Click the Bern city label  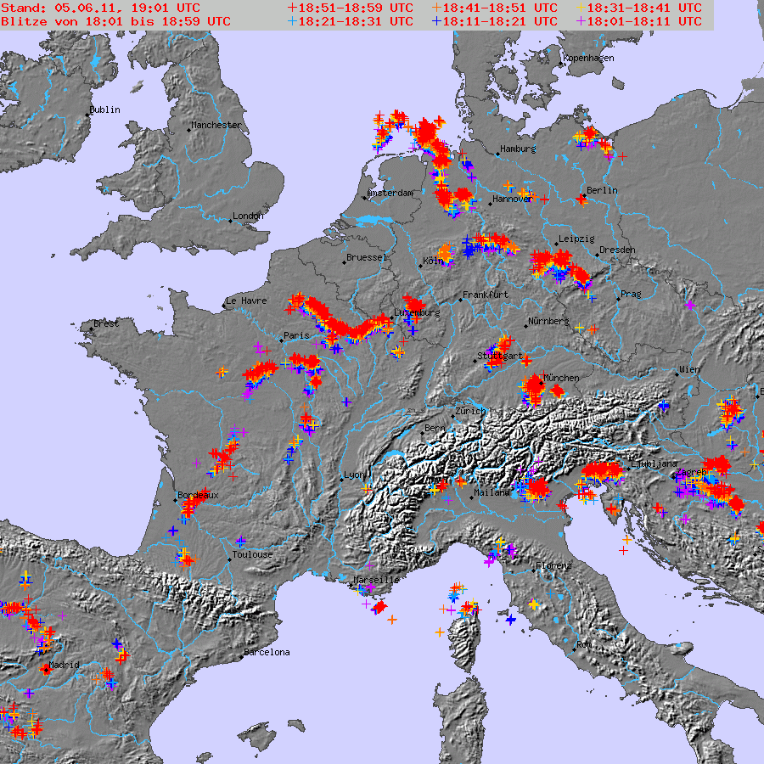tap(435, 429)
